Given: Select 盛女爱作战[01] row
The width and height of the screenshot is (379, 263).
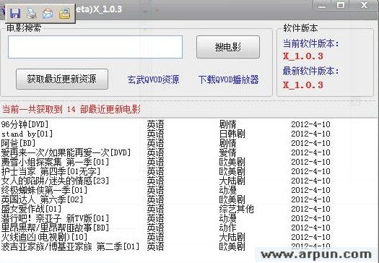Looking at the screenshot, I should (165, 209).
